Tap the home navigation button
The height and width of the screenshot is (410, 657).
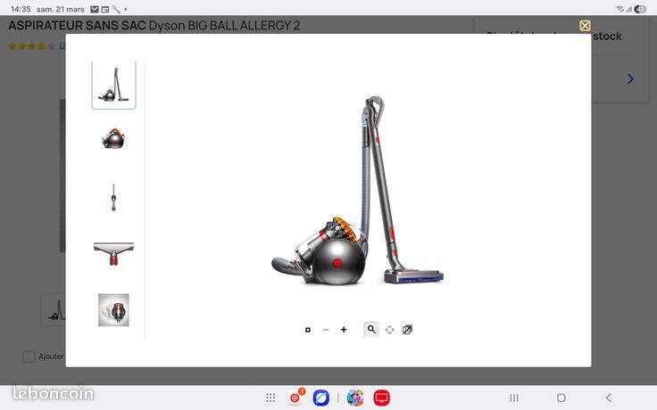coord(561,398)
